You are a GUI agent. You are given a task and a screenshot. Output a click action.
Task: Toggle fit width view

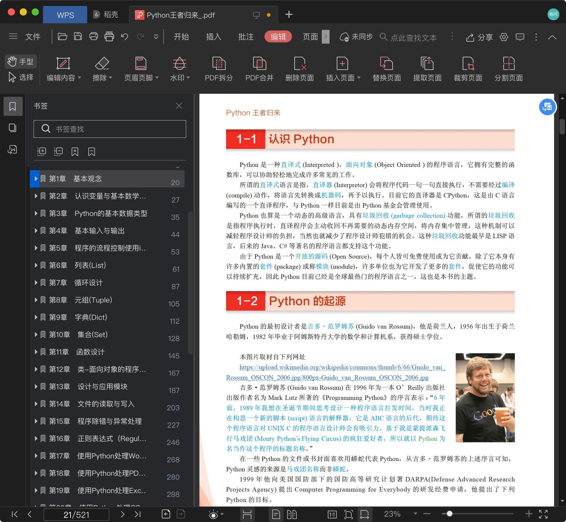pyautogui.click(x=364, y=514)
